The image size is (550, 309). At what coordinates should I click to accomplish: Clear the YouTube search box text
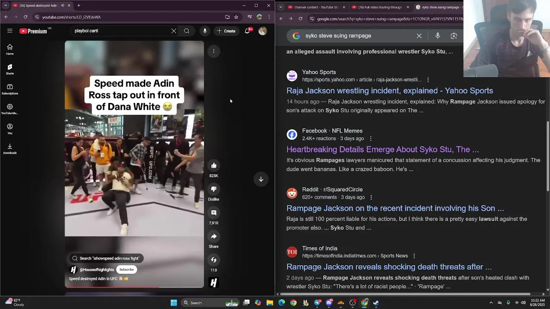pyautogui.click(x=174, y=31)
